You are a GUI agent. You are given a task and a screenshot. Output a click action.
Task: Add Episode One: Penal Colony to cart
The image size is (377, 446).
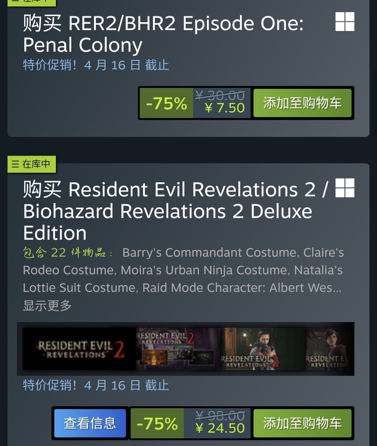pos(302,103)
